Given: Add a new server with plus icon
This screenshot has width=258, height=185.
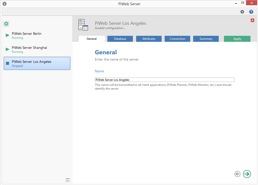Looking at the screenshot, I should [6, 24].
